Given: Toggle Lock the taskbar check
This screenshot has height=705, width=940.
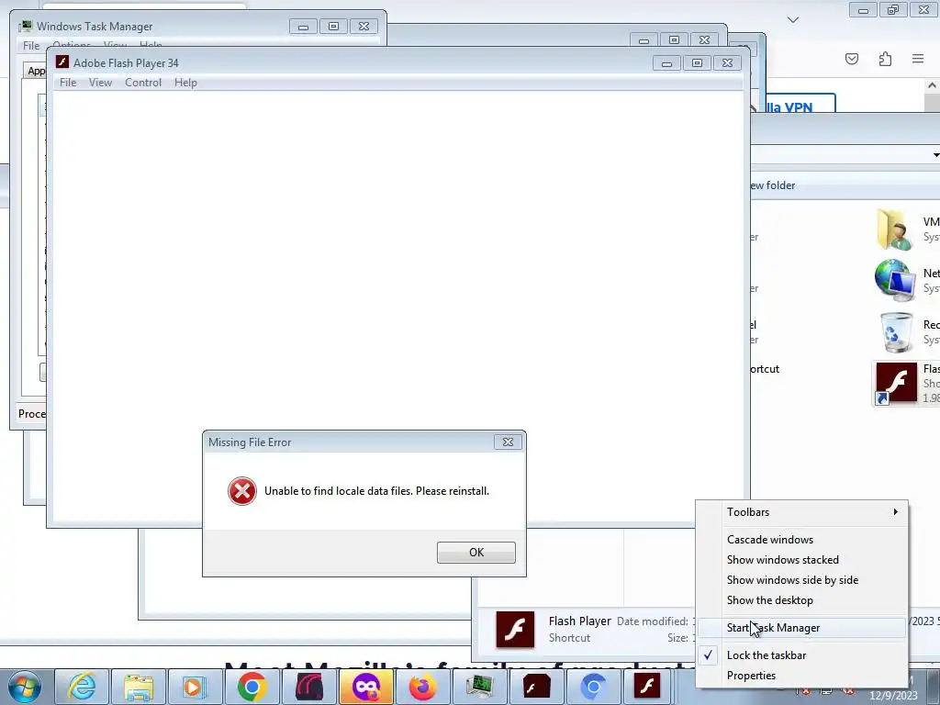Looking at the screenshot, I should (802, 655).
